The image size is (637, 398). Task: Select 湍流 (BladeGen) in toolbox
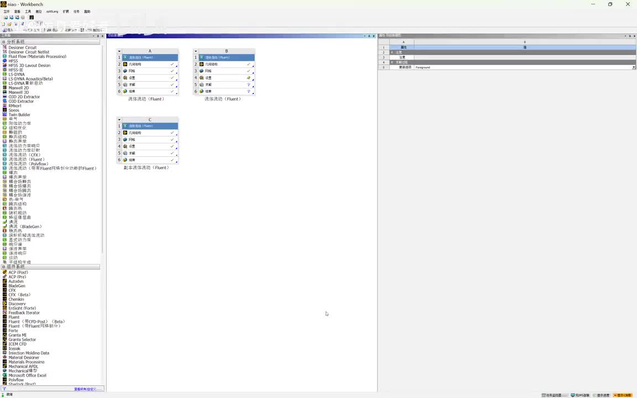(26, 227)
